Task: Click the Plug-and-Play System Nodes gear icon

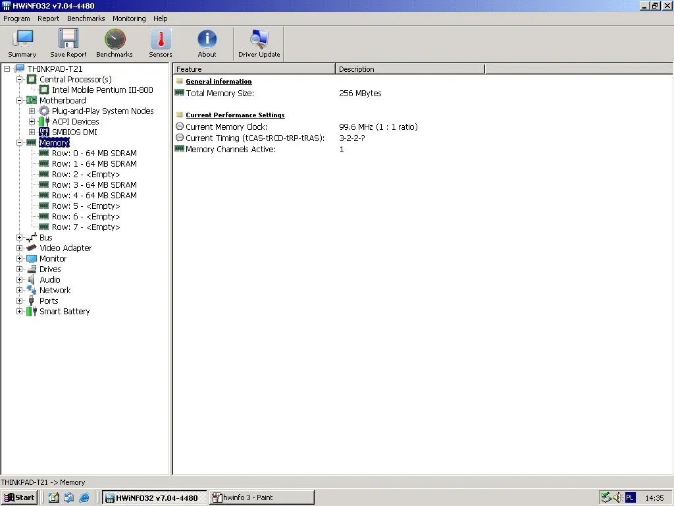Action: [44, 111]
